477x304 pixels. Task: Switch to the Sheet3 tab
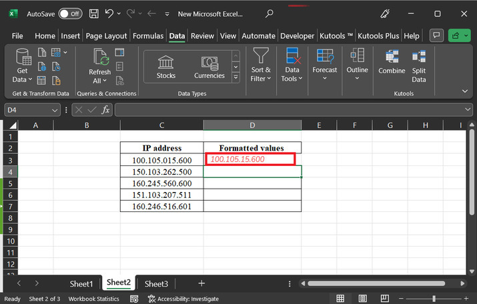pos(156,283)
